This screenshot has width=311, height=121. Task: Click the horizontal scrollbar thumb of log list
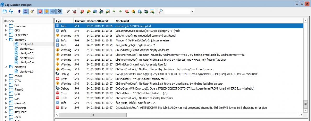[92, 114]
